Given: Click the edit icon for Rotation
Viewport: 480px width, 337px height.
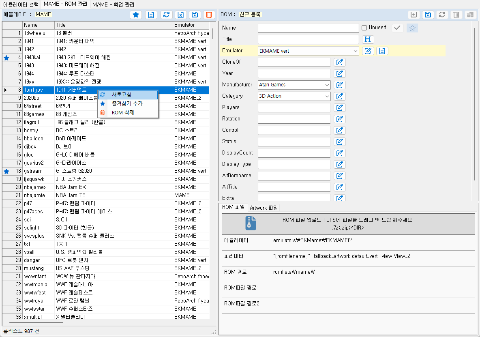Looking at the screenshot, I should click(x=339, y=119).
